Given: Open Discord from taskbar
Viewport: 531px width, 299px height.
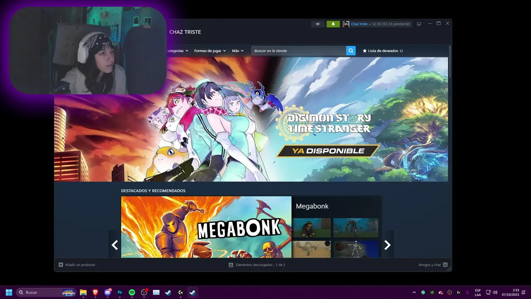Looking at the screenshot, I should [x=108, y=292].
